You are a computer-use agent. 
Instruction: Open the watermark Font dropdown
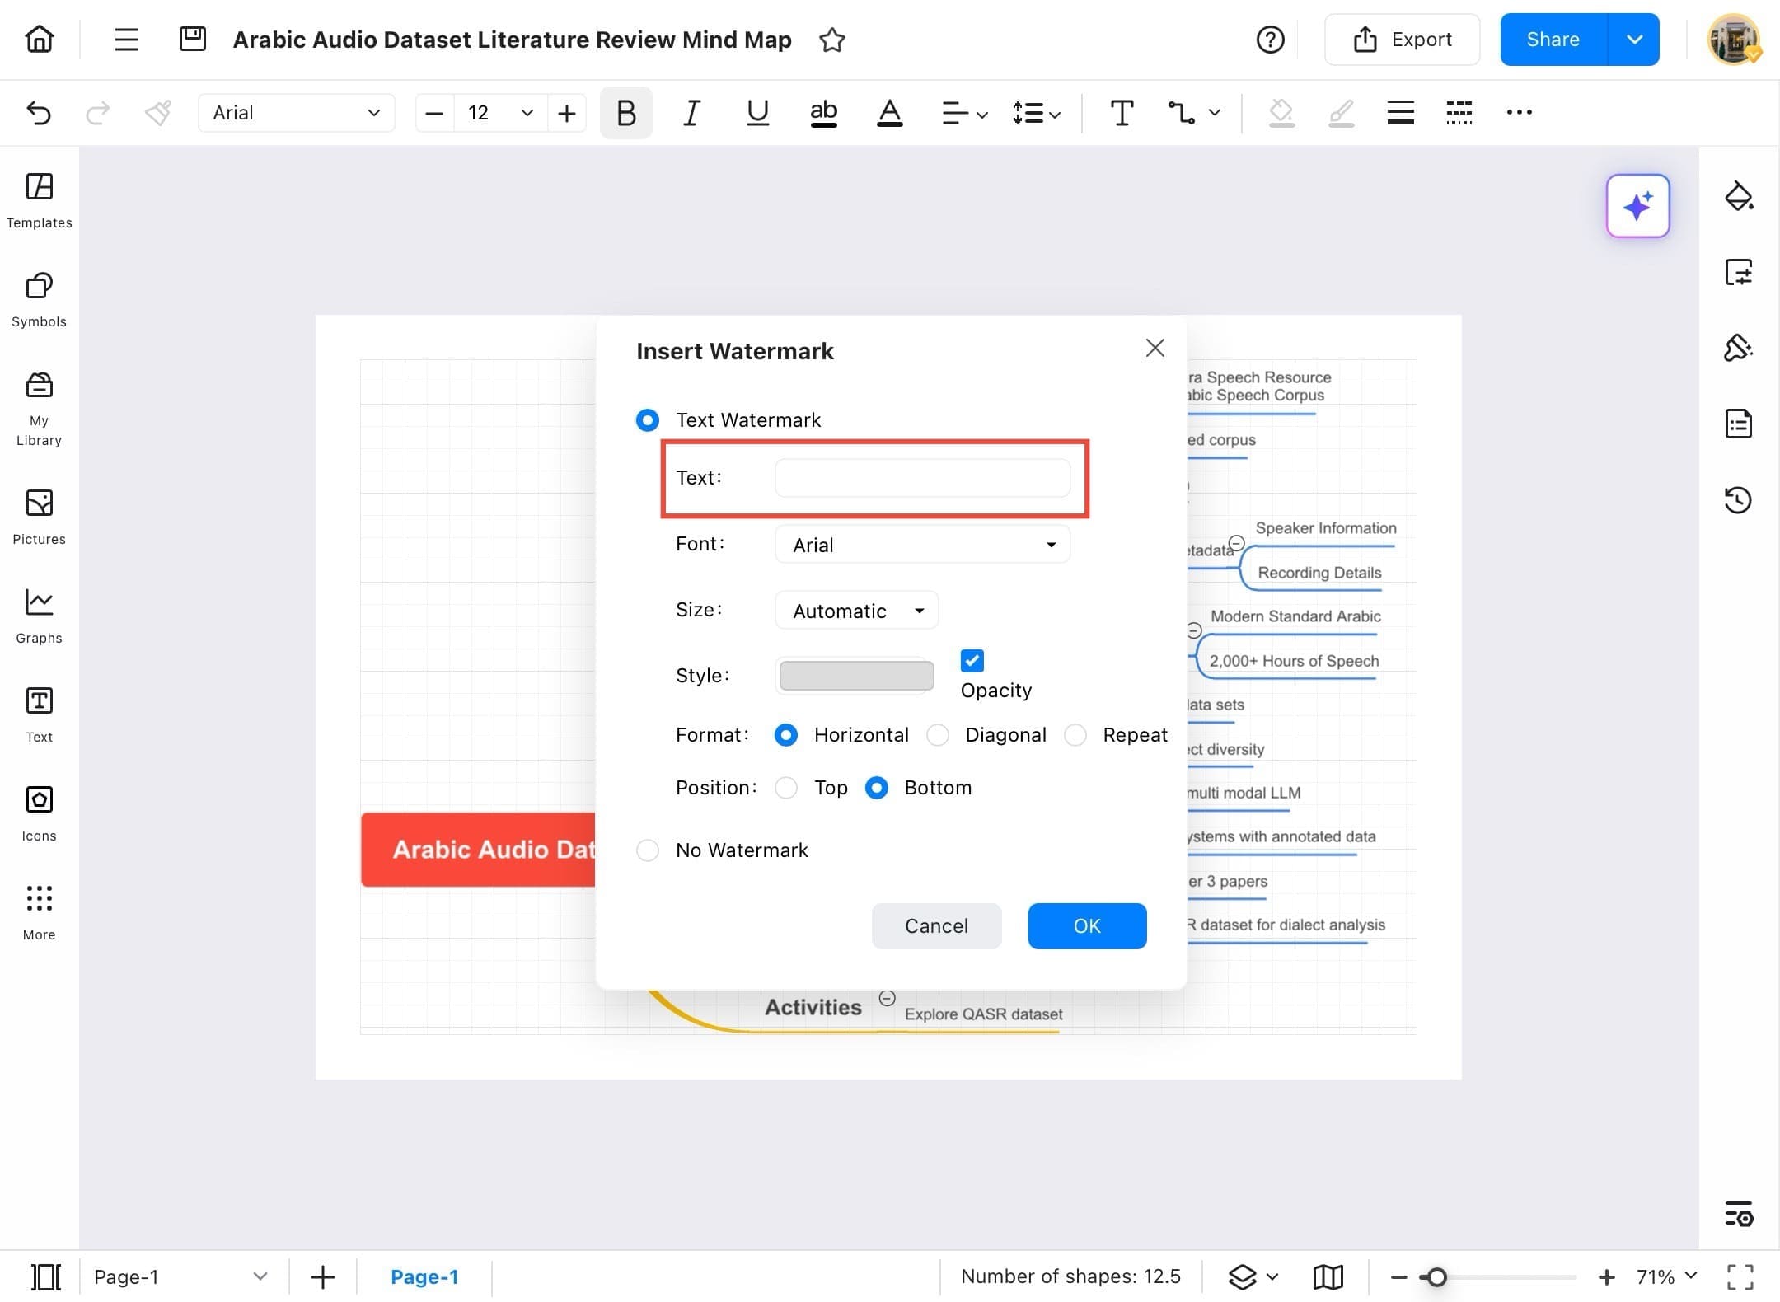coord(921,544)
